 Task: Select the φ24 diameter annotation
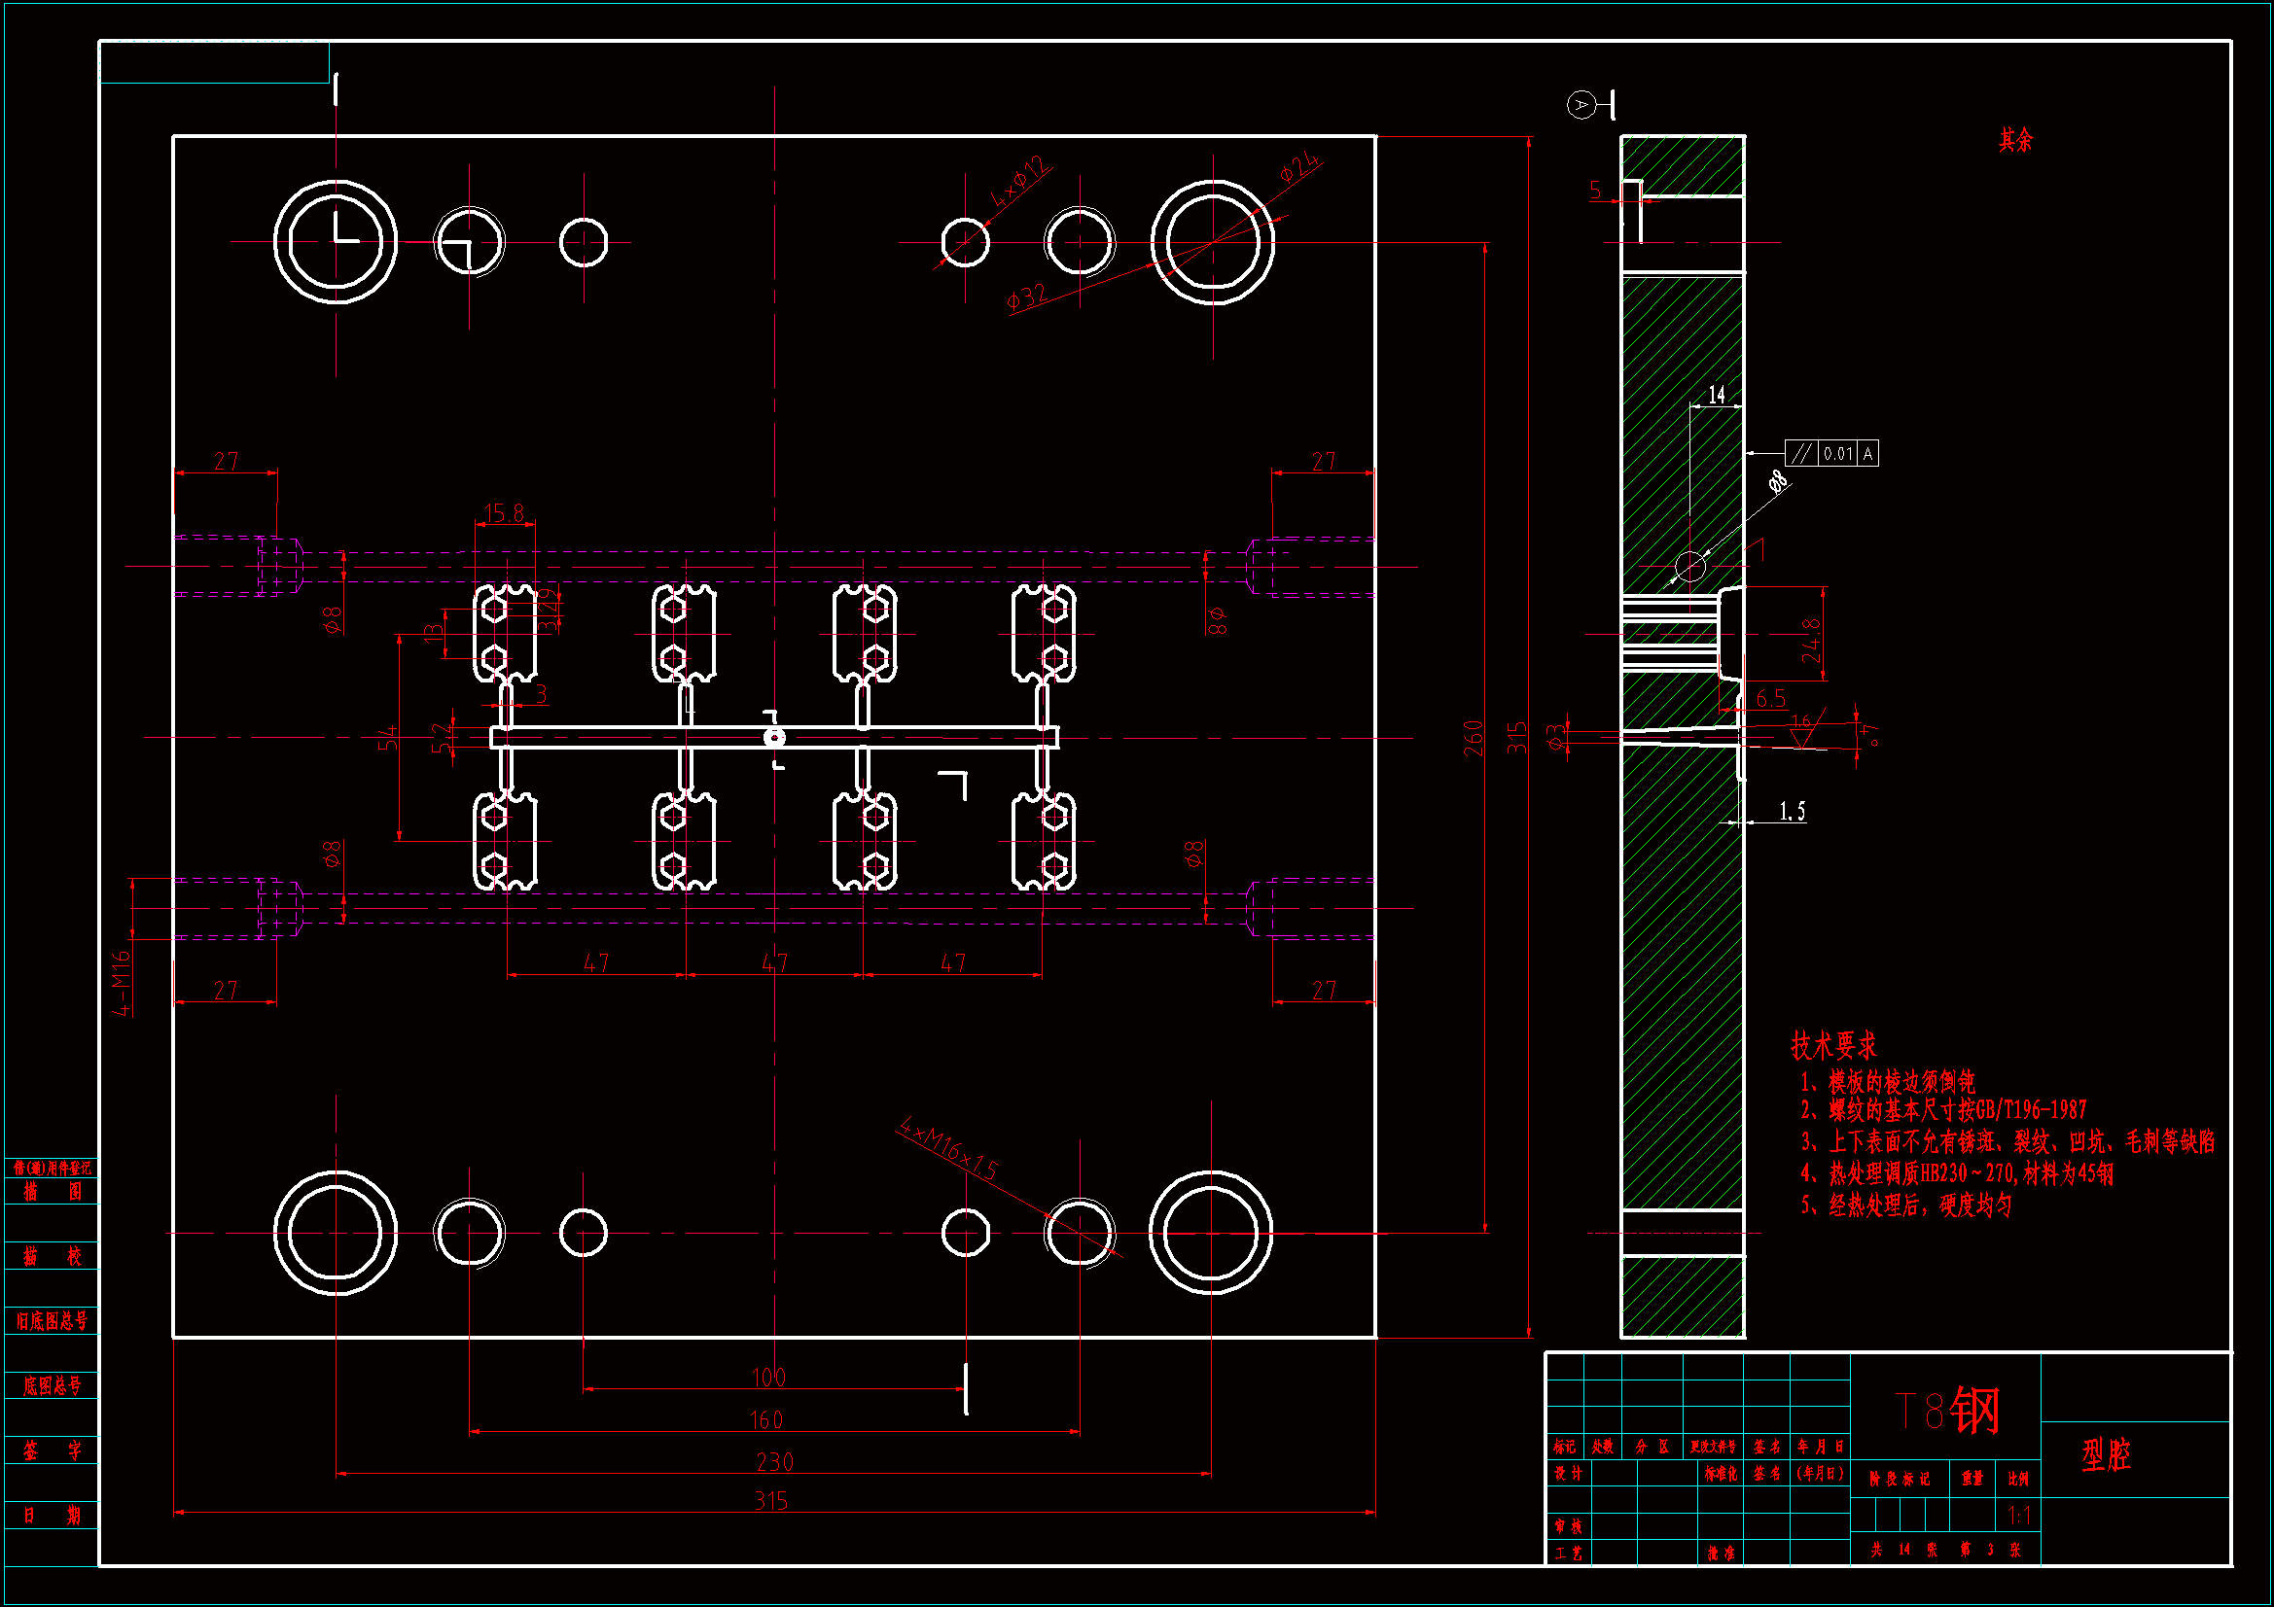(x=1299, y=166)
